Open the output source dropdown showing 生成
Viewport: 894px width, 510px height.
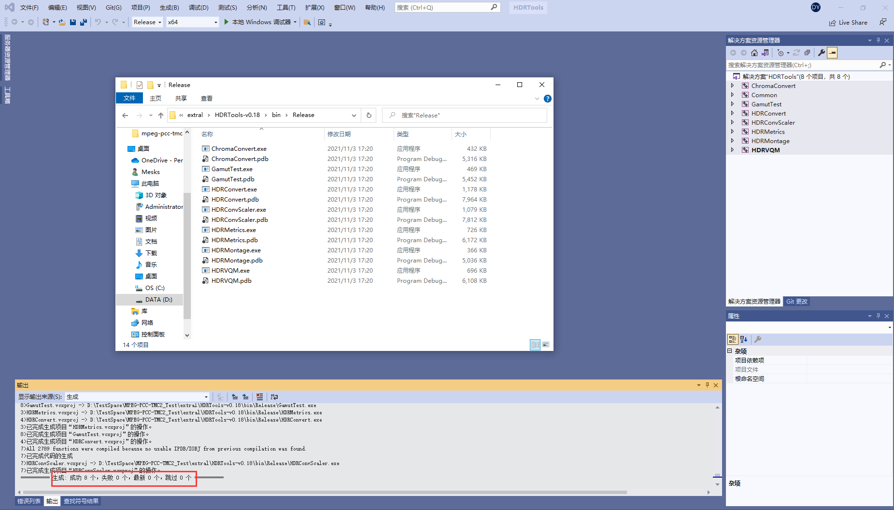point(137,396)
